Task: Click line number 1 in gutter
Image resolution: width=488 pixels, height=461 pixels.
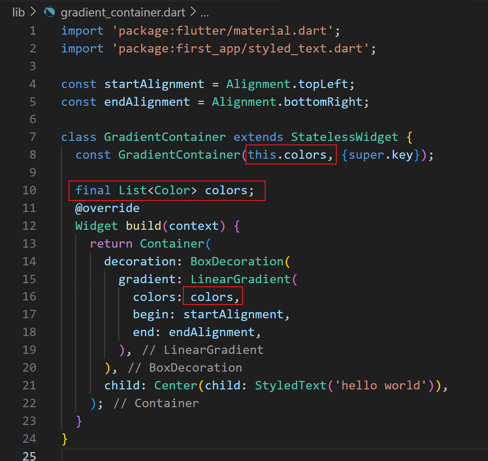Action: 32,31
